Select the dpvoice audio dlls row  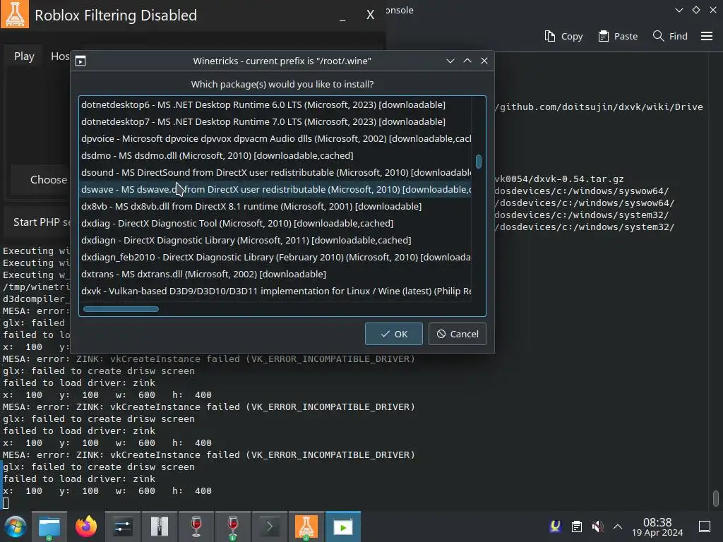tap(276, 139)
